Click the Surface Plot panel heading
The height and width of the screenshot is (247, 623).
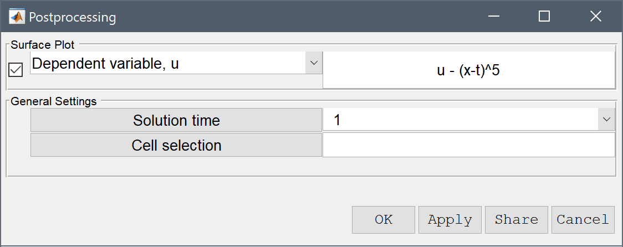point(43,45)
